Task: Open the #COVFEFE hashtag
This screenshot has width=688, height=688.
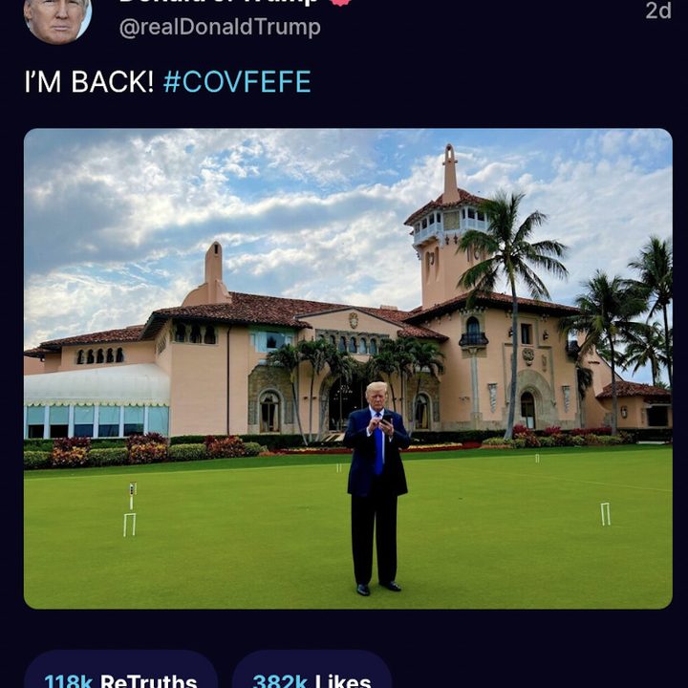Action: click(x=237, y=82)
